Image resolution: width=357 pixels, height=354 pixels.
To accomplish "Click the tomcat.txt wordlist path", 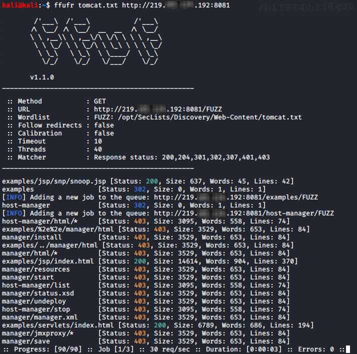I will (209, 117).
